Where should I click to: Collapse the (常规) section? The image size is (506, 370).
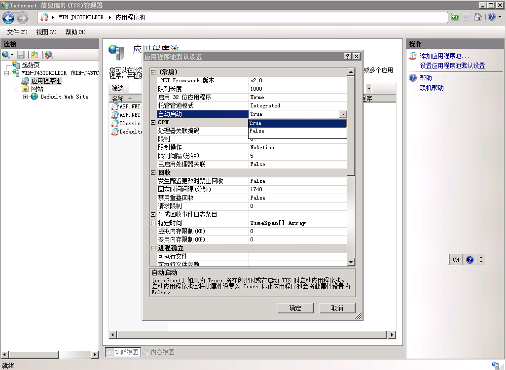153,72
